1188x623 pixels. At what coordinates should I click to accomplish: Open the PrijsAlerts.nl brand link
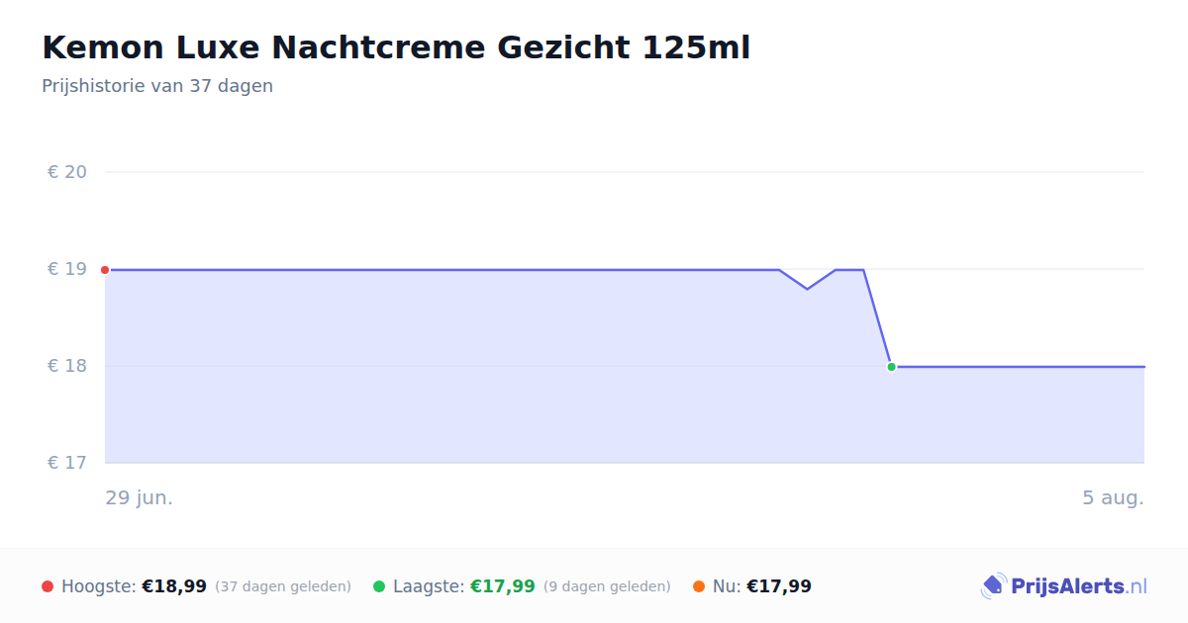click(x=1064, y=586)
